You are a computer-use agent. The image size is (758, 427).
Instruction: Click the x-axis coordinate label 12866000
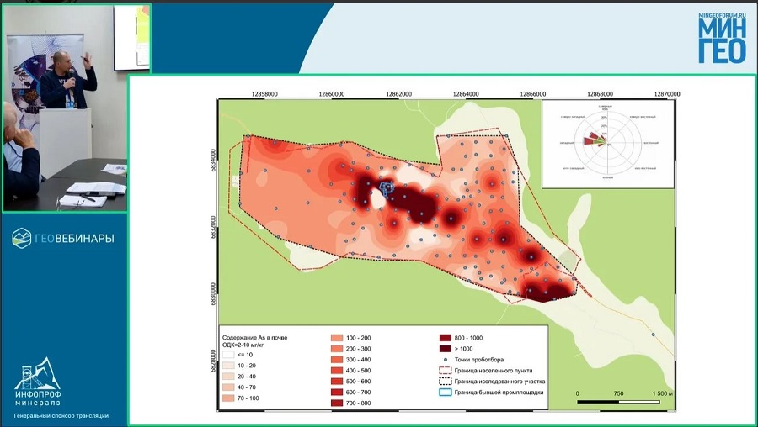(x=533, y=94)
